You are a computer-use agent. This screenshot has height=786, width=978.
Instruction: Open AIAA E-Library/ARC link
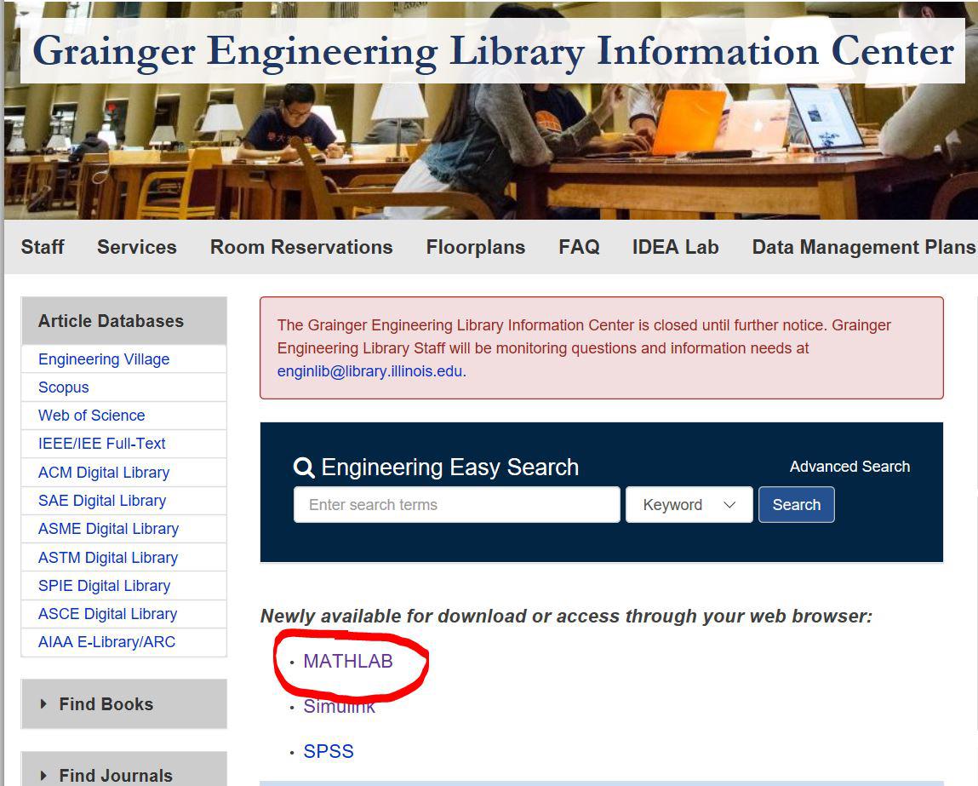click(106, 641)
